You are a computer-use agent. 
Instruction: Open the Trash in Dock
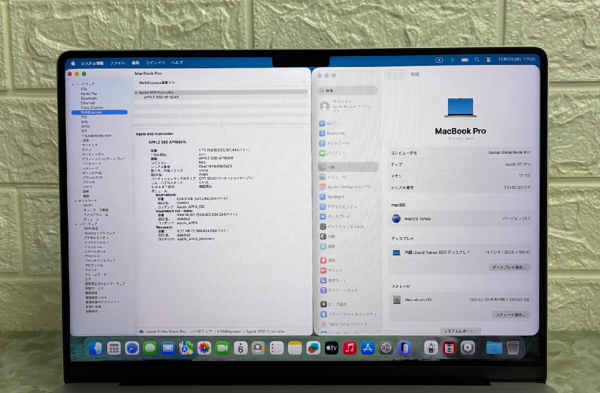pos(512,348)
